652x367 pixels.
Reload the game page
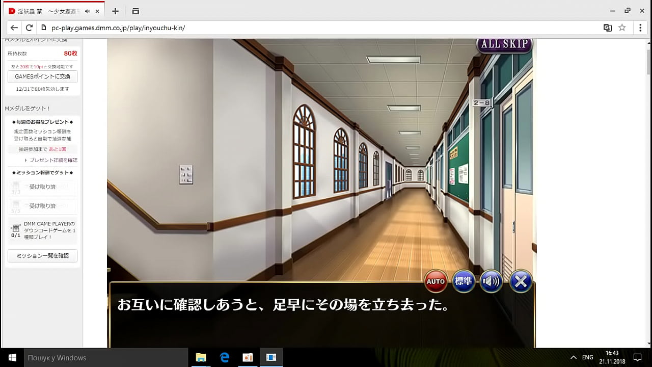tap(30, 28)
